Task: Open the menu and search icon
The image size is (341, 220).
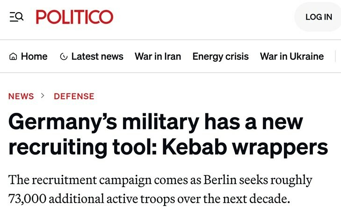Action: (16, 17)
